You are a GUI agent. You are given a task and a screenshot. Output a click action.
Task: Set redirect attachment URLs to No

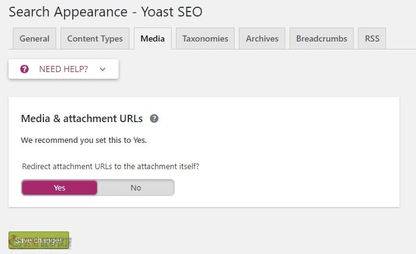point(136,187)
